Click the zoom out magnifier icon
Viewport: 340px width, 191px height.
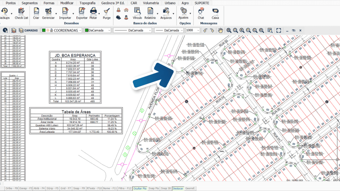[248, 30]
